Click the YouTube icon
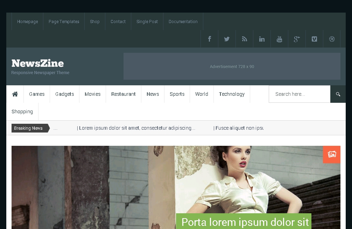The height and width of the screenshot is (229, 352). tap(279, 39)
